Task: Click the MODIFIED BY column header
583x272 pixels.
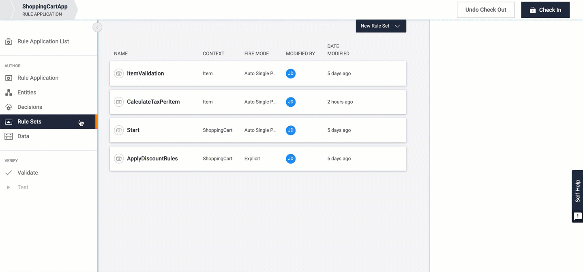Action: [x=300, y=54]
